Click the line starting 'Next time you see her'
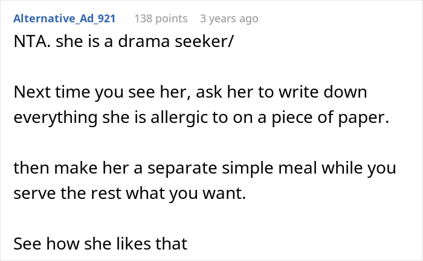Screen dimensions: 423x261 coord(190,92)
